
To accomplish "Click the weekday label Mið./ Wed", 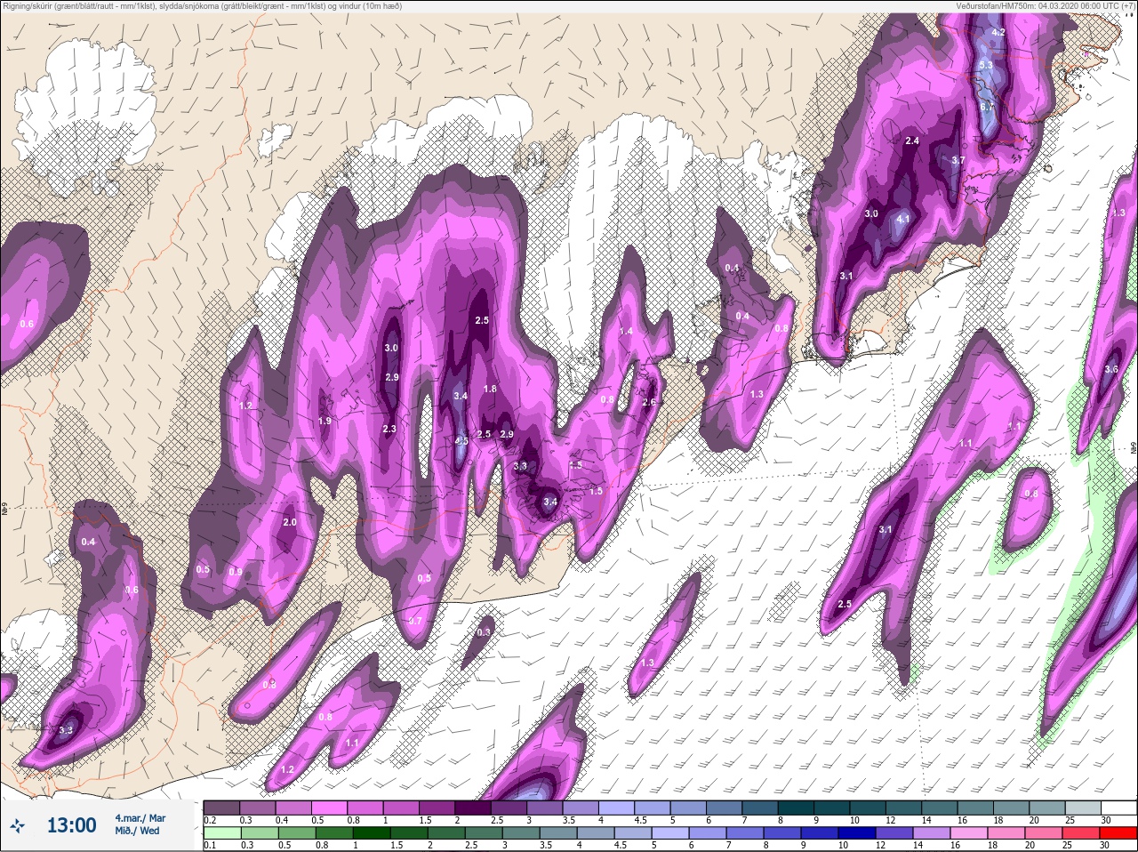I will [137, 831].
